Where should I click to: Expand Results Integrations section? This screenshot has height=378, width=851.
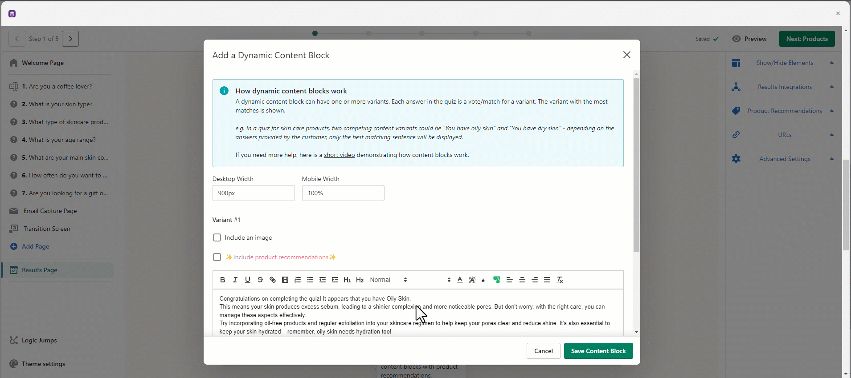coord(782,87)
